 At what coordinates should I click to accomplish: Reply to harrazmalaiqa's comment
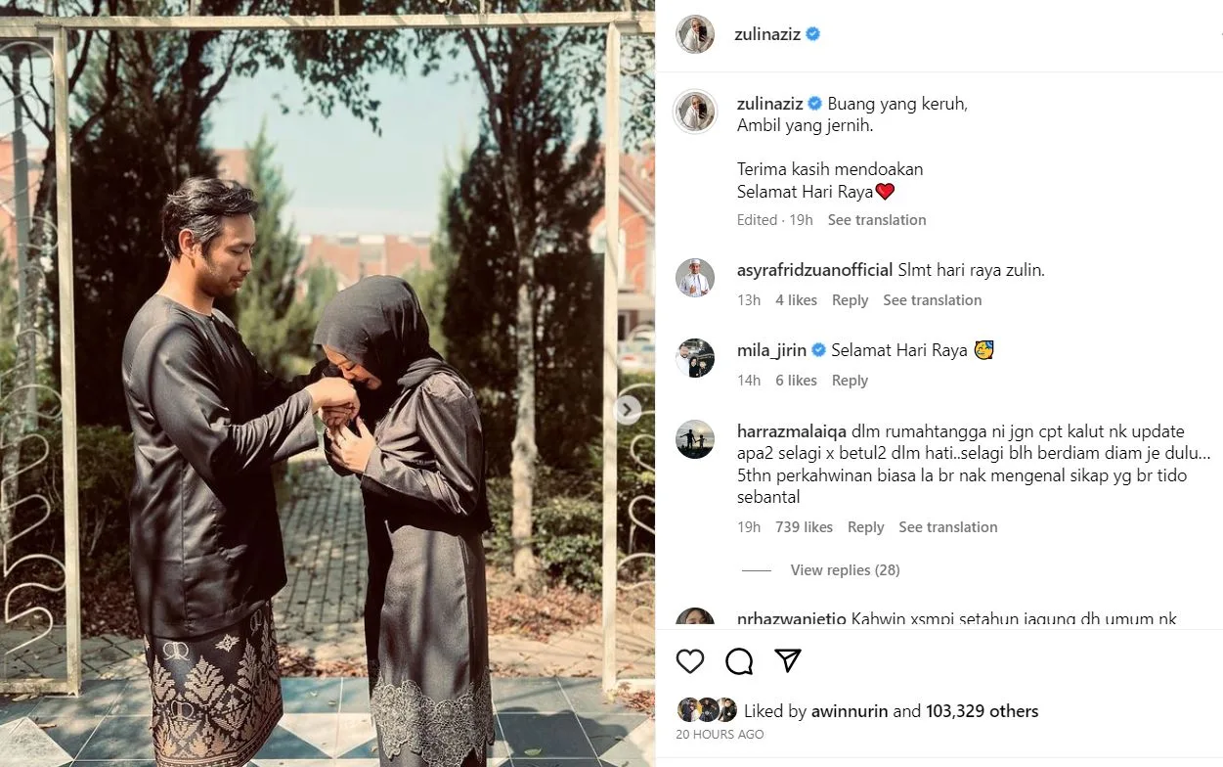coord(865,527)
